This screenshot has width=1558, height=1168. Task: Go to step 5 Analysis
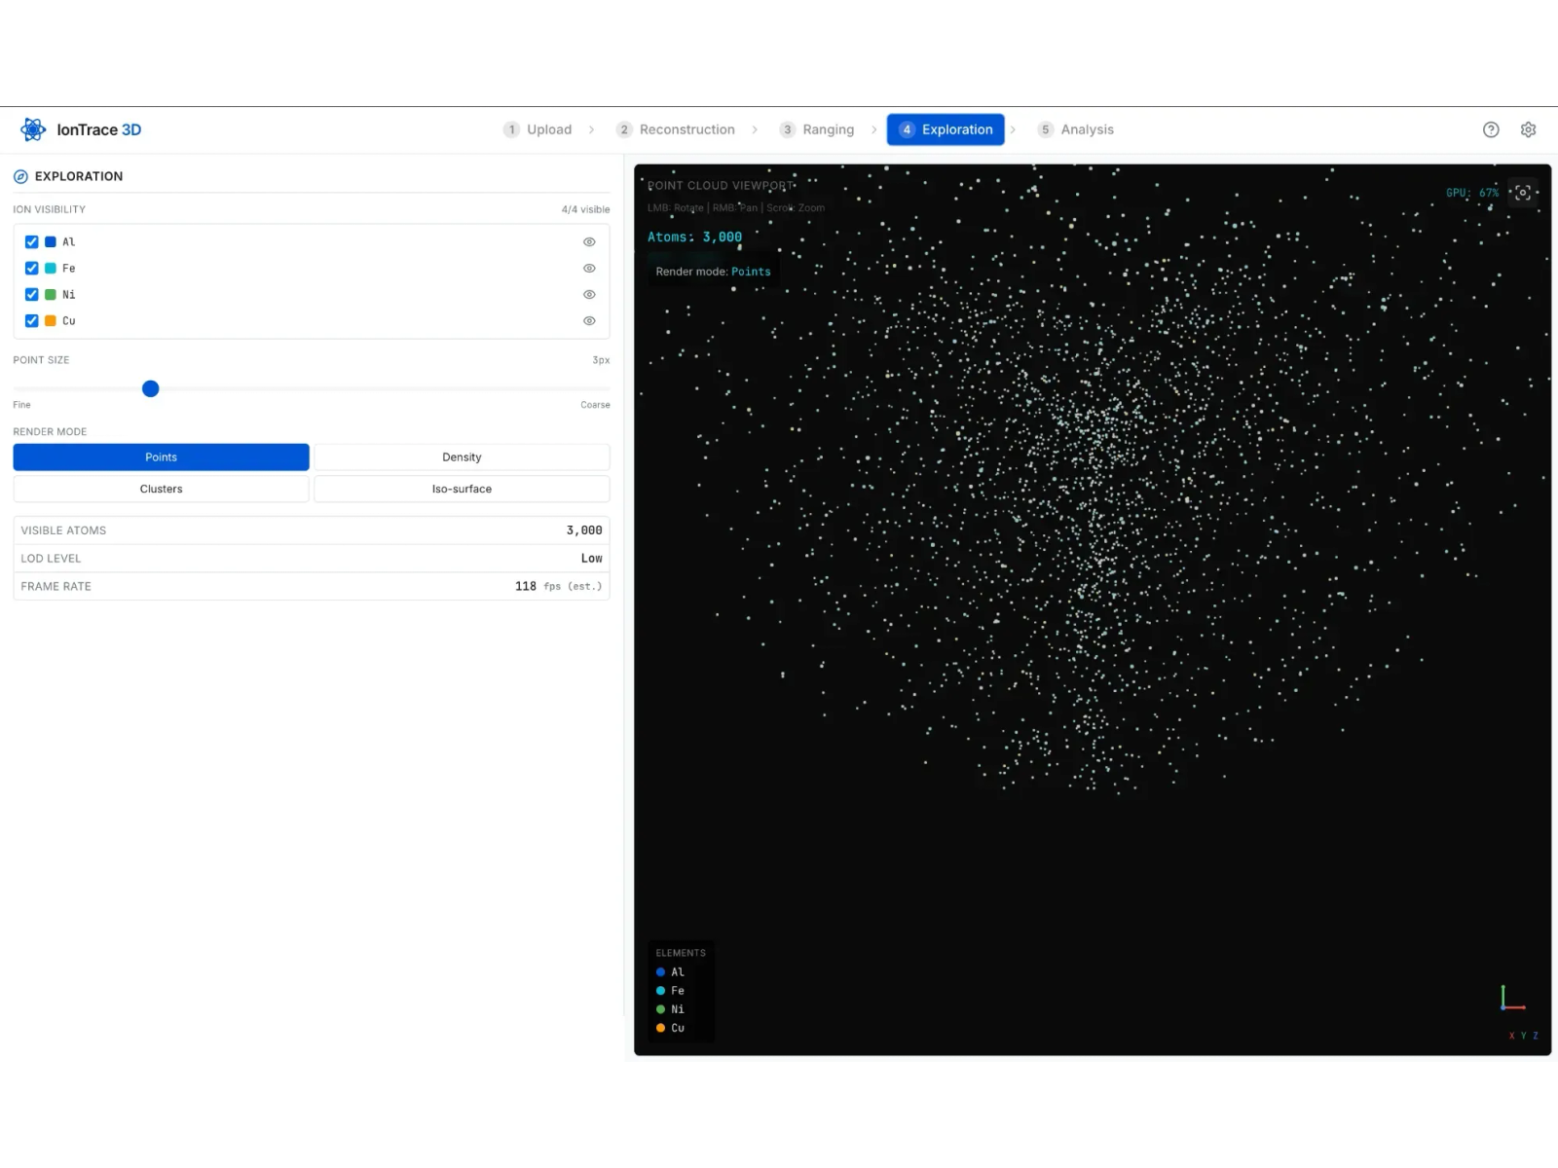tap(1076, 129)
